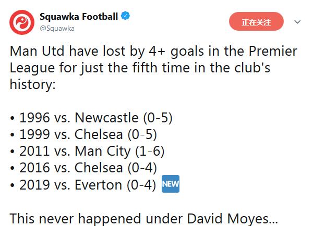313x226 pixels.
Task: Open the Squawka Football display name link
Action: [x=79, y=16]
